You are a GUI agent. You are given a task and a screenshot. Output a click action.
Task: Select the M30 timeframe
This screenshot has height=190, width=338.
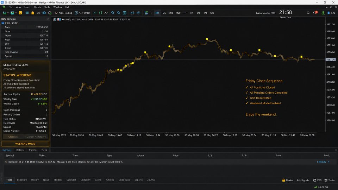point(178,13)
